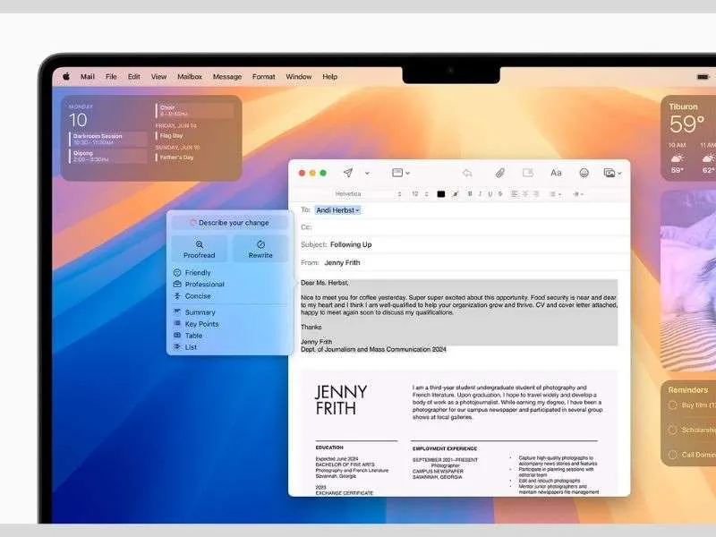Choose the Friendly tone option
716x537 pixels.
pyautogui.click(x=198, y=273)
